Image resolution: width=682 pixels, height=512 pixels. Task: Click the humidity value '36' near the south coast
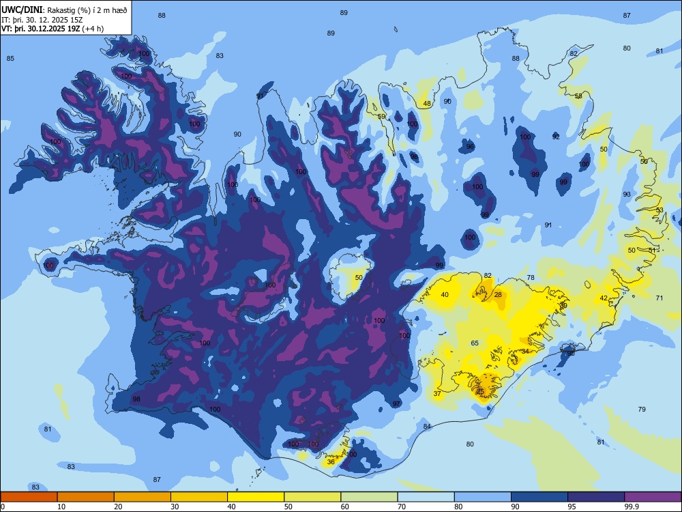331,461
